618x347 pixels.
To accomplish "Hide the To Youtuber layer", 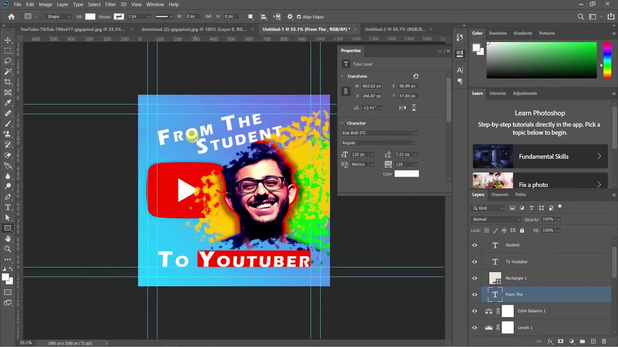I will [x=475, y=262].
